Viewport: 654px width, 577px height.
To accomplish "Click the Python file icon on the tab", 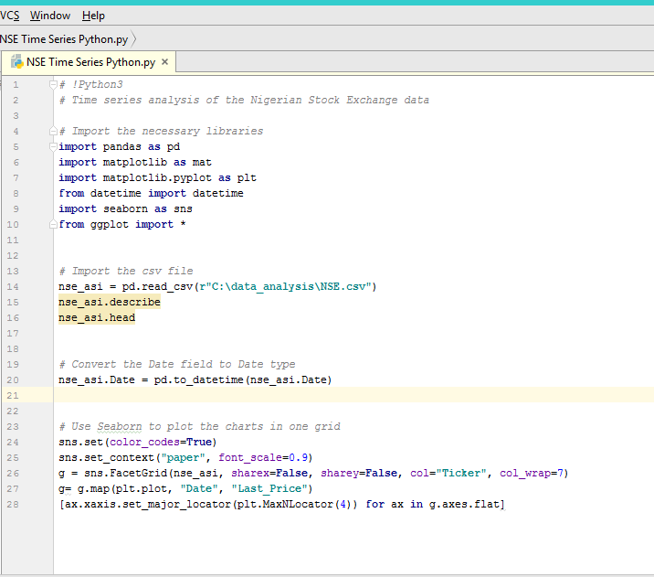I will tap(17, 62).
